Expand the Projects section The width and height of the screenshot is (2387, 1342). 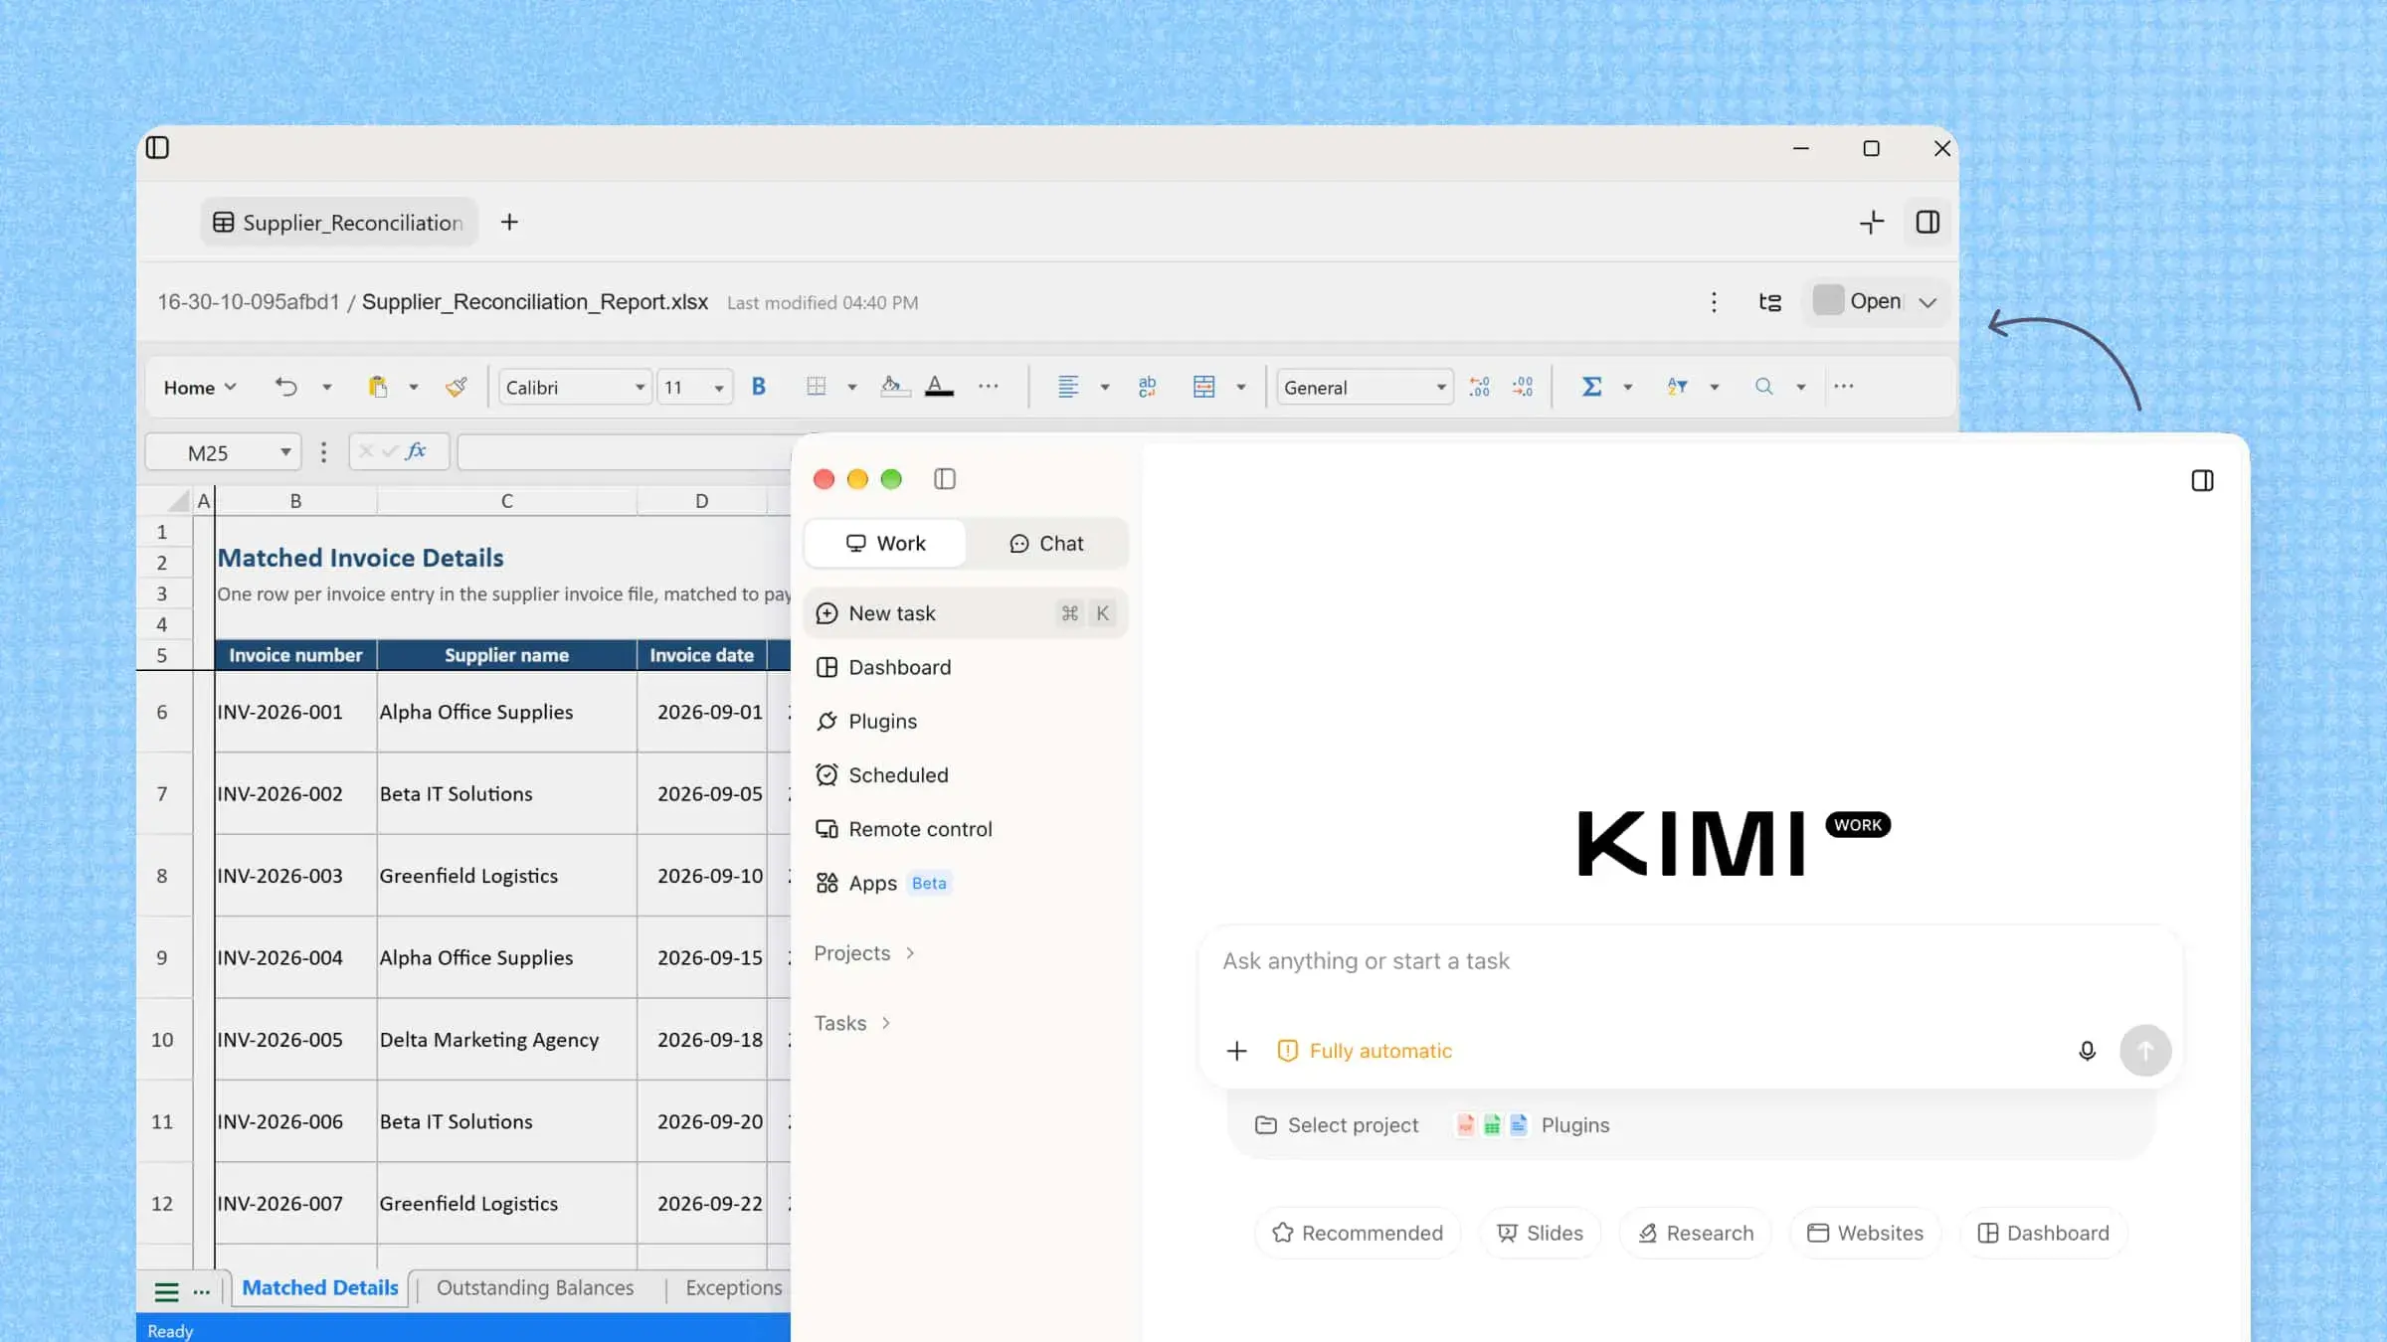pos(864,953)
